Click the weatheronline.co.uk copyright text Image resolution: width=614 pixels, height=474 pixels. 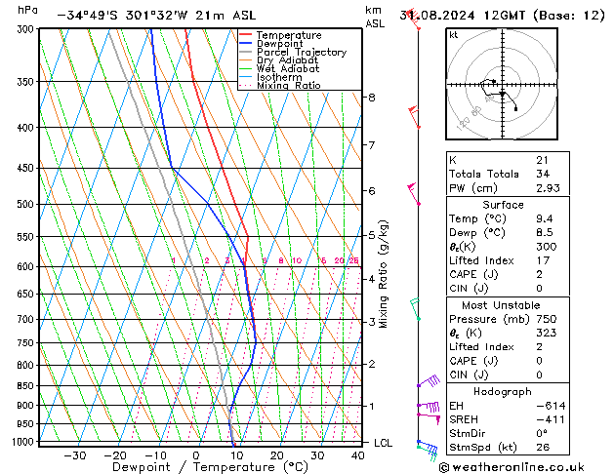(x=512, y=467)
